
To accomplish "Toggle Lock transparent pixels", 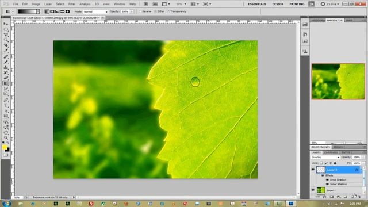I will click(x=321, y=163).
